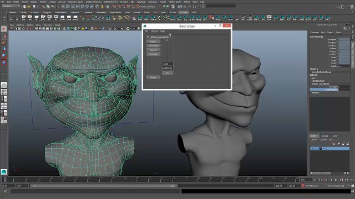Switch to the Rendering shelf tab
The image size is (355, 199).
click(x=101, y=12)
